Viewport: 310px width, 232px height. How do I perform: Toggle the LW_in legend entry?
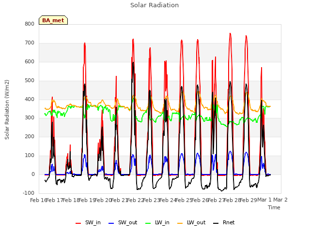pyautogui.click(x=157, y=223)
